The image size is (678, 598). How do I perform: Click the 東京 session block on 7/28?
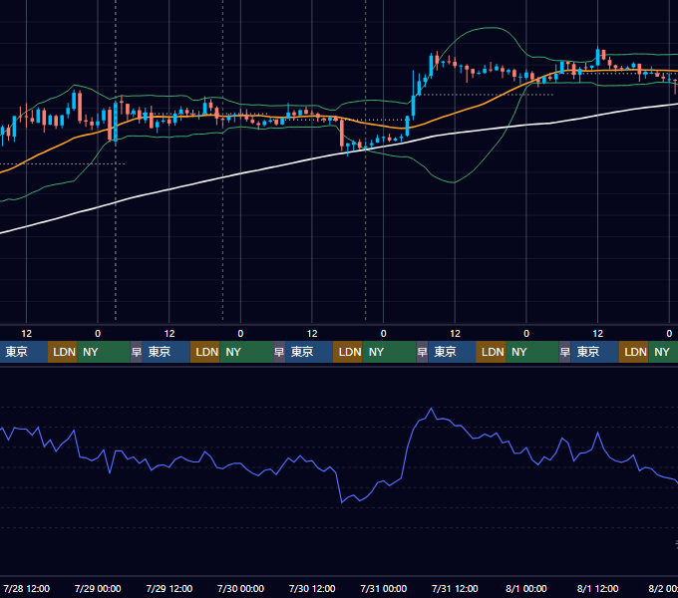tap(24, 352)
